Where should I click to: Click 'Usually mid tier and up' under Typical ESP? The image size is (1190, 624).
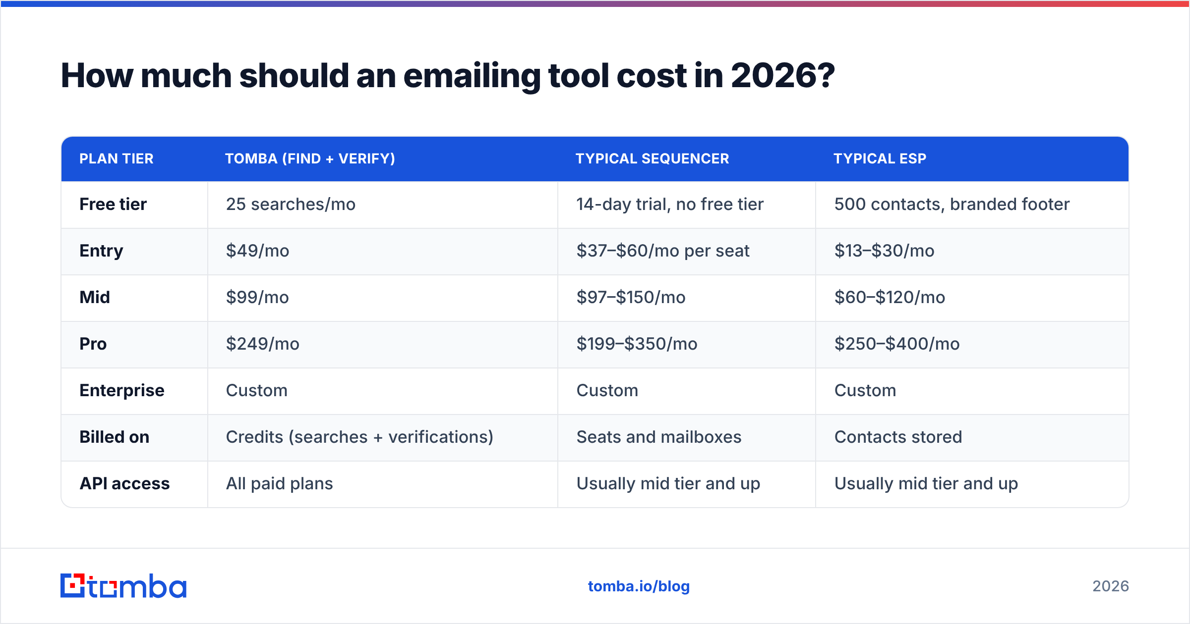pyautogui.click(x=926, y=484)
